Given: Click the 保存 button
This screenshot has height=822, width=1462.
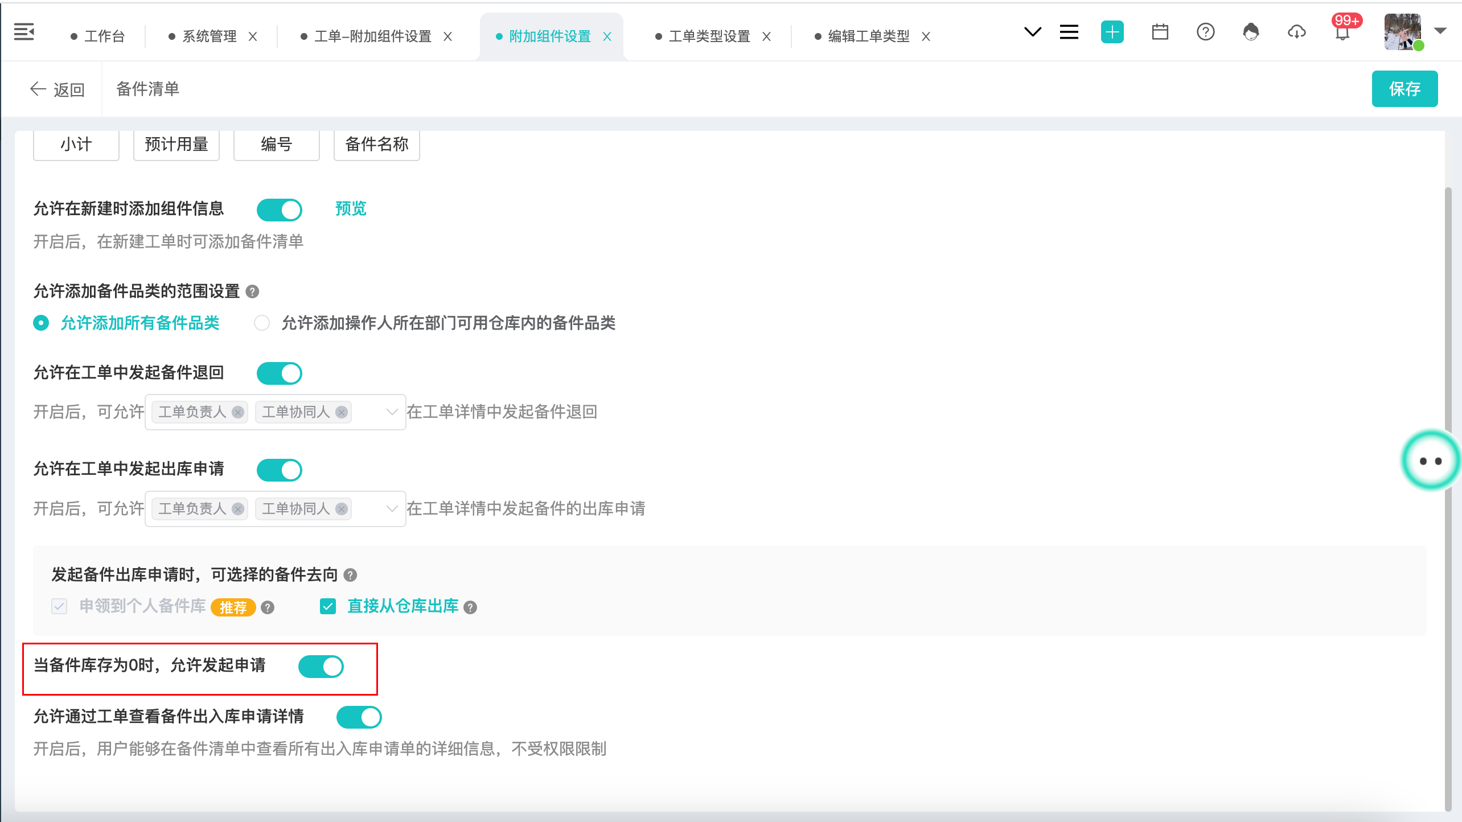Looking at the screenshot, I should 1404,89.
